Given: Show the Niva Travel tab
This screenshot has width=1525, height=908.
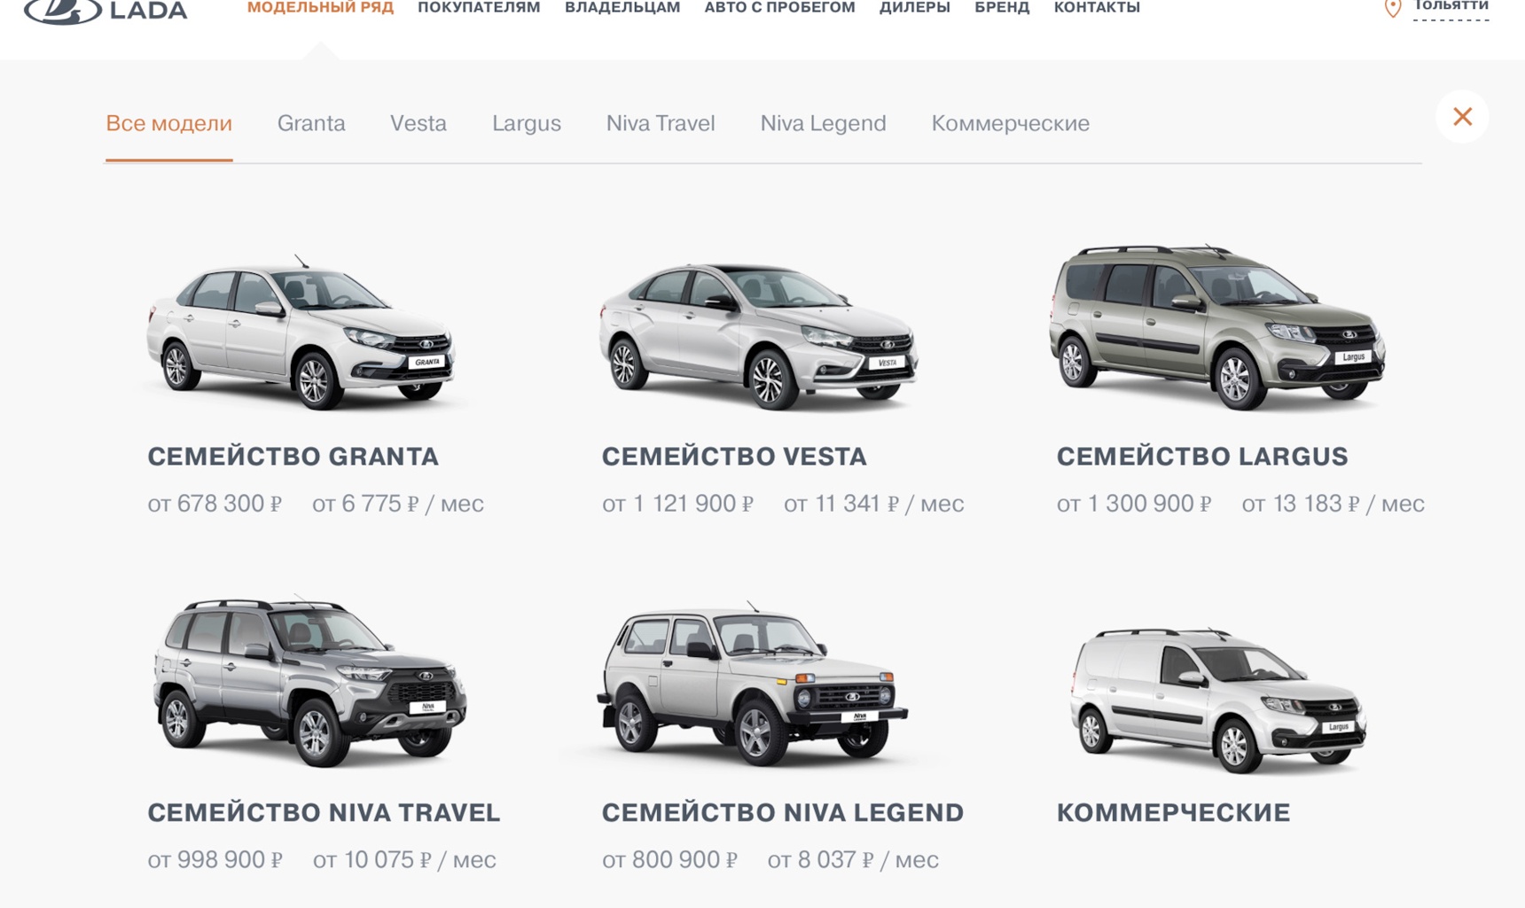Looking at the screenshot, I should pyautogui.click(x=661, y=123).
